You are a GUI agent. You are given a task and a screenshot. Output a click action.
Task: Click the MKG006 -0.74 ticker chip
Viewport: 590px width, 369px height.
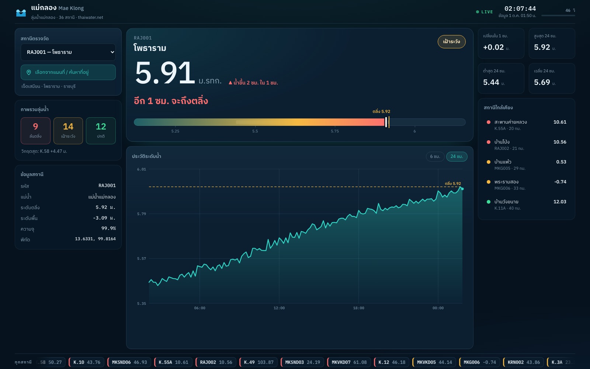pyautogui.click(x=480, y=362)
